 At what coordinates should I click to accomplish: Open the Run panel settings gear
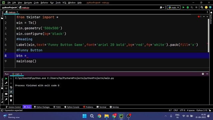pos(203,74)
